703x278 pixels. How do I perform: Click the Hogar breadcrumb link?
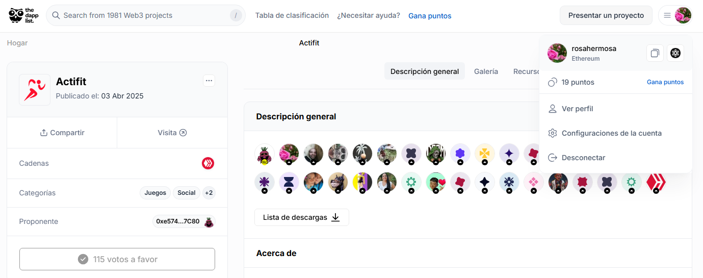(17, 43)
